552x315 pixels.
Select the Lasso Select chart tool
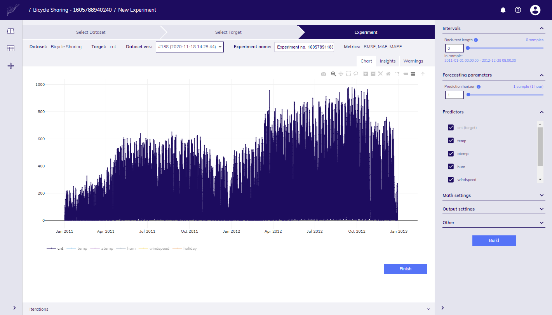pyautogui.click(x=356, y=74)
